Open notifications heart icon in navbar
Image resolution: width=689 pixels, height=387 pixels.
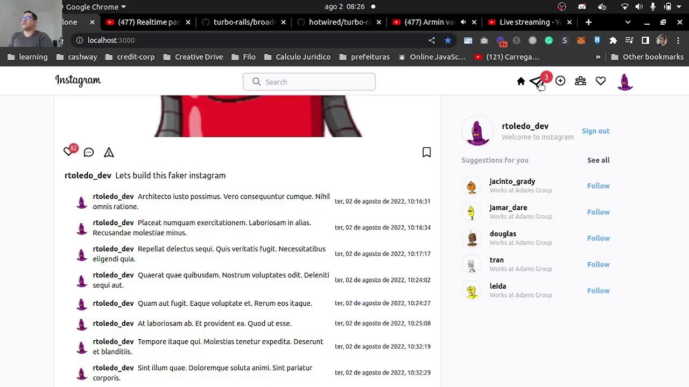[601, 81]
